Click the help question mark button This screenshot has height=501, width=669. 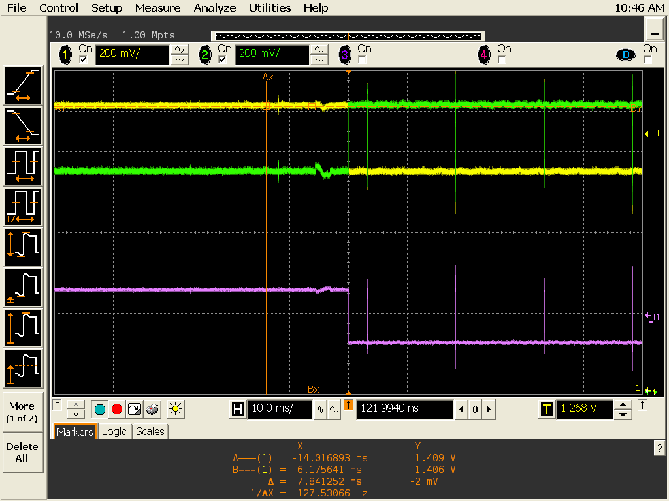659,448
